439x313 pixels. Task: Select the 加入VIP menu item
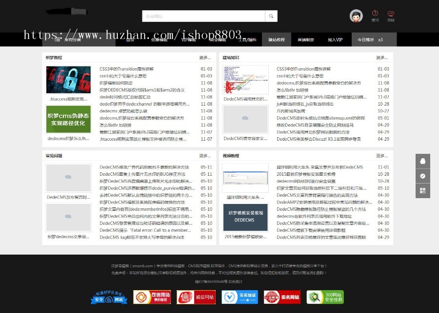(x=336, y=39)
